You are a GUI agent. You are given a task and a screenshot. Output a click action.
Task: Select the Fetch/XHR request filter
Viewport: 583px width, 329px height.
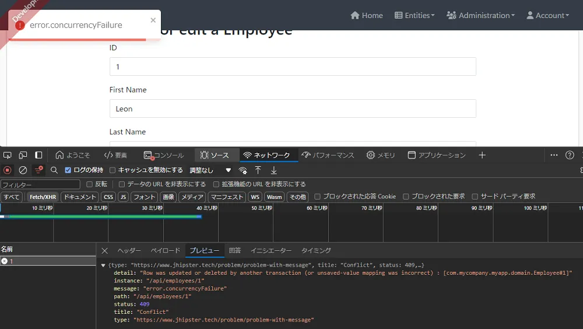point(43,197)
